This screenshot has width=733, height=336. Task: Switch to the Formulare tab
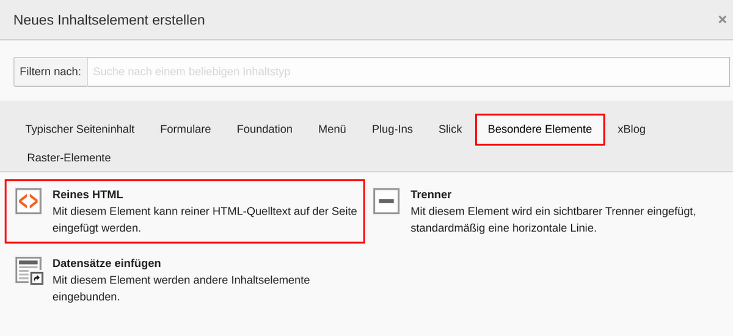tap(186, 129)
